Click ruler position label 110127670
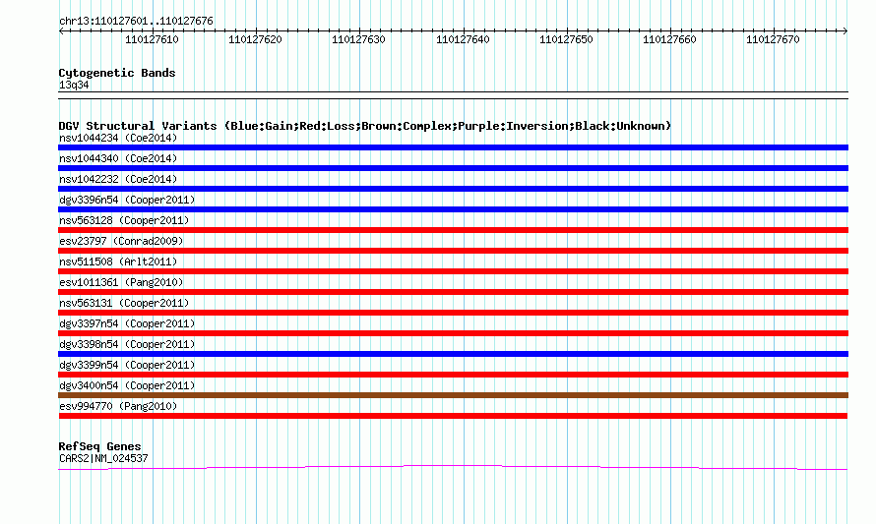Image resolution: width=876 pixels, height=524 pixels. pos(773,39)
